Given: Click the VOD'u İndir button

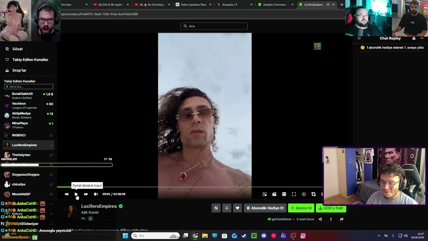Looking at the screenshot, I should pos(331,208).
